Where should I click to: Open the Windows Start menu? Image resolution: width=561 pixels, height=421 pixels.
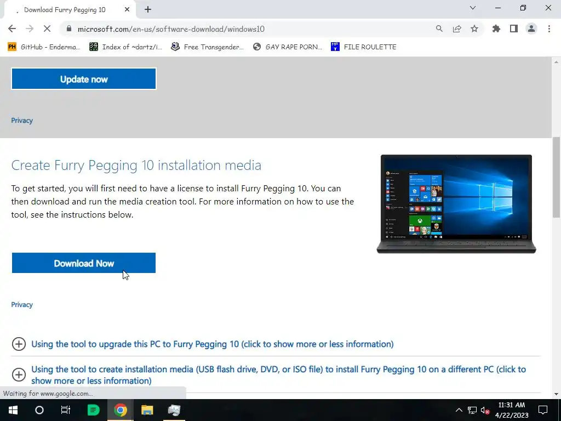click(13, 410)
